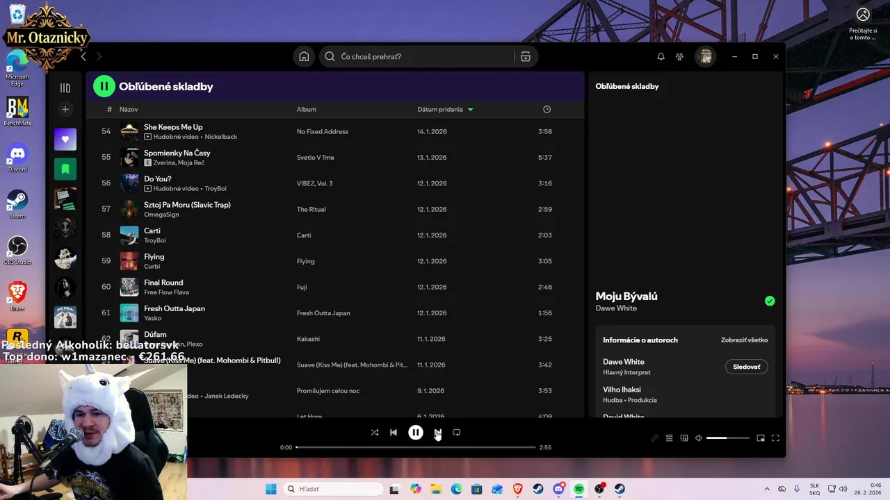
Task: Open the Kakashi album link
Action: 308,339
